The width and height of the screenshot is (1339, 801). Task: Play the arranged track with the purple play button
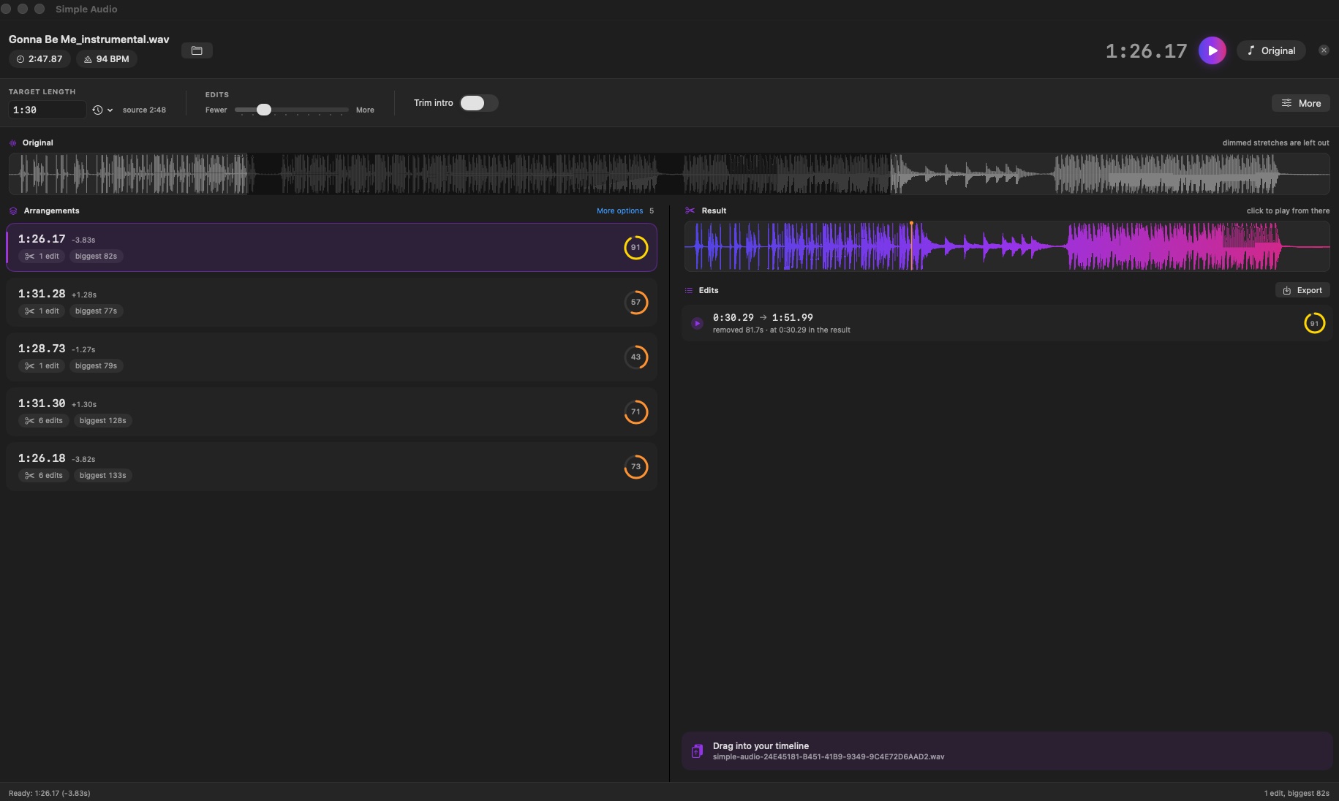pos(1212,50)
